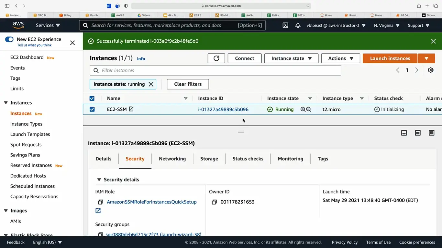Open the account menu vbloise3
The height and width of the screenshot is (248, 442).
pos(336,25)
